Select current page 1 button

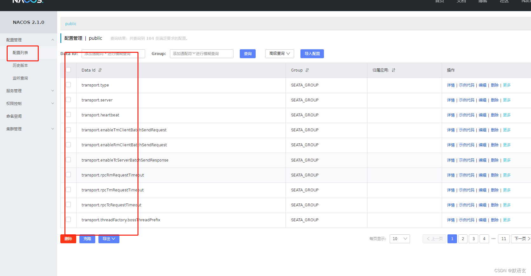(452, 239)
